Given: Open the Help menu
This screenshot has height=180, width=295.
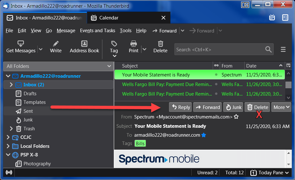Looking at the screenshot, I should point(141,31).
